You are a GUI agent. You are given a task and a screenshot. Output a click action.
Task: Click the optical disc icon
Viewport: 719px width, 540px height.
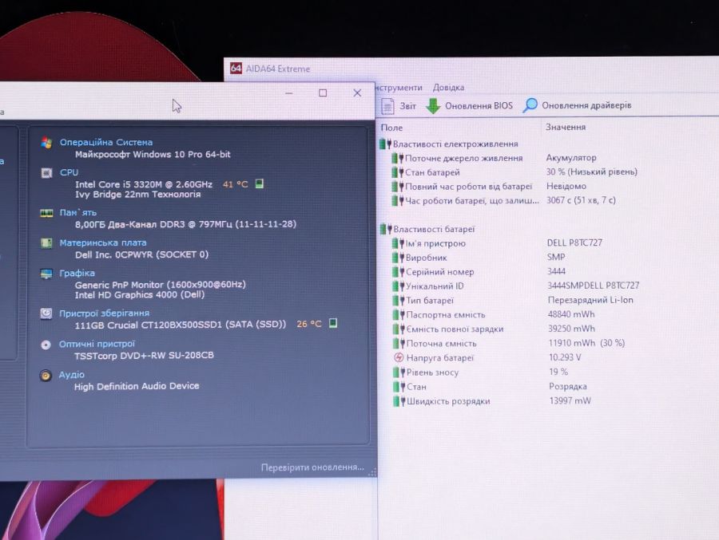click(46, 345)
